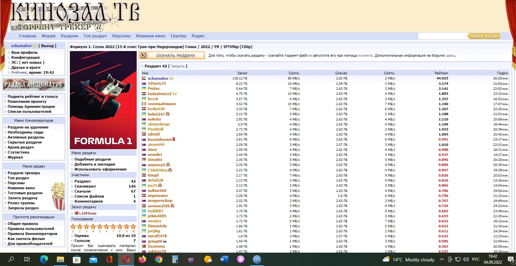This screenshot has height=266, width=516.
Task: Click the search input field at top right
Action: pos(442,36)
